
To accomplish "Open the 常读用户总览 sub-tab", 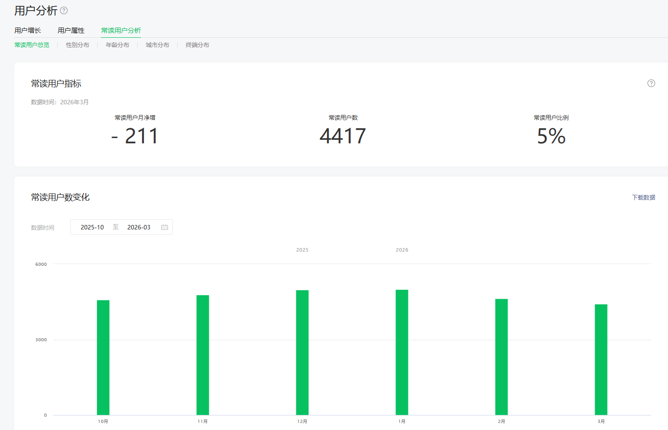I will tap(32, 45).
